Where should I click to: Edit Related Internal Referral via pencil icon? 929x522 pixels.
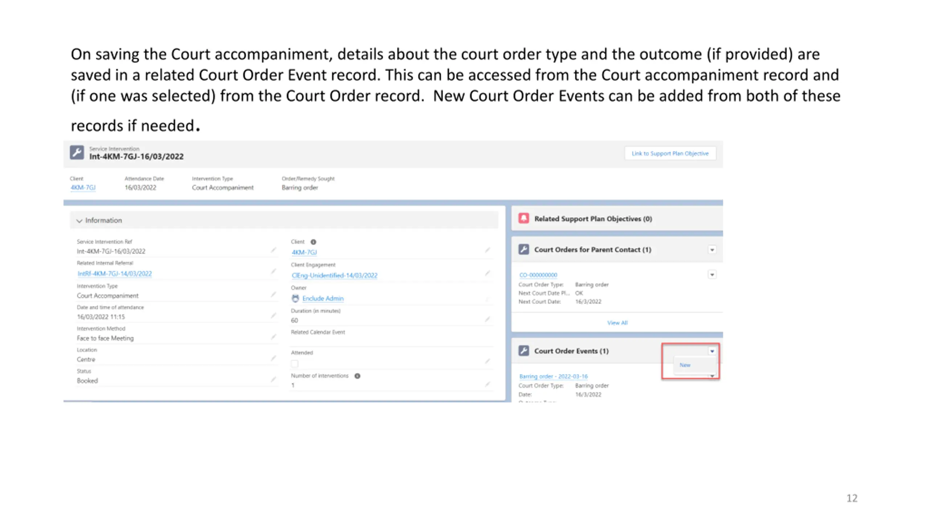[273, 271]
